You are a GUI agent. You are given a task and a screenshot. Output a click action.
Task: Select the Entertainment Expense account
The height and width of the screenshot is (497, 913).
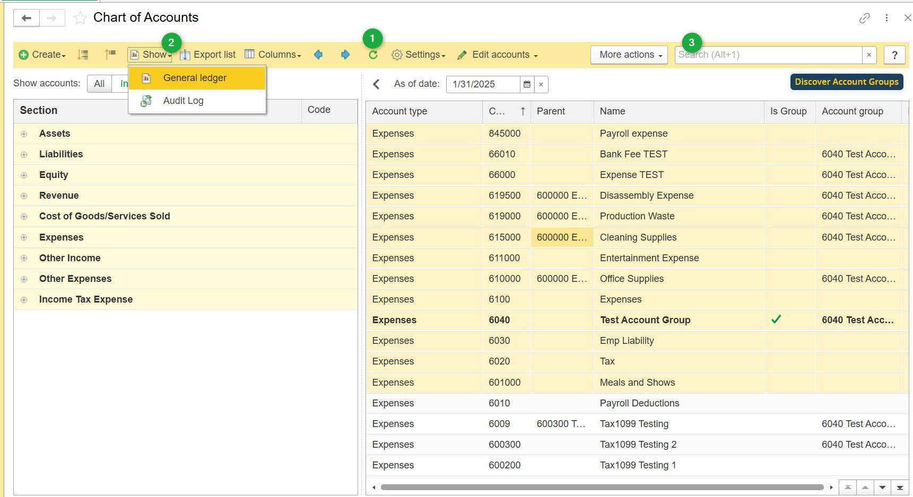click(637, 258)
